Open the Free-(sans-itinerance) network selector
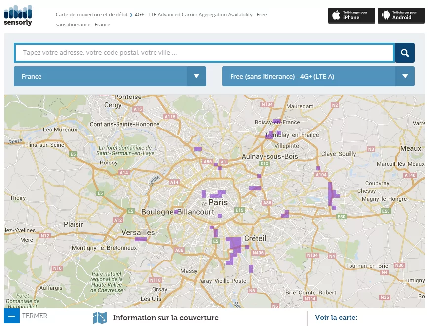428x326 pixels. click(x=309, y=76)
